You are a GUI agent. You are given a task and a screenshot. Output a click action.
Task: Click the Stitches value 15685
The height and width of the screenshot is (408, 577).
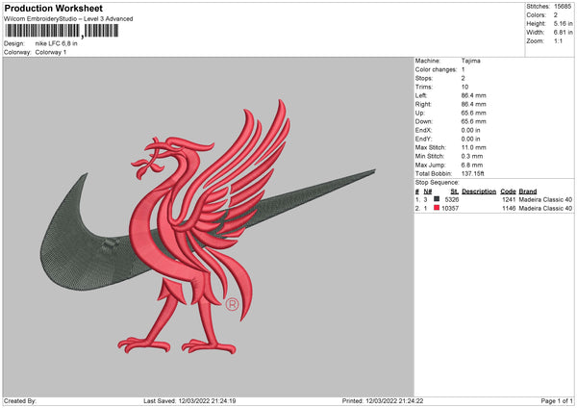coord(563,7)
